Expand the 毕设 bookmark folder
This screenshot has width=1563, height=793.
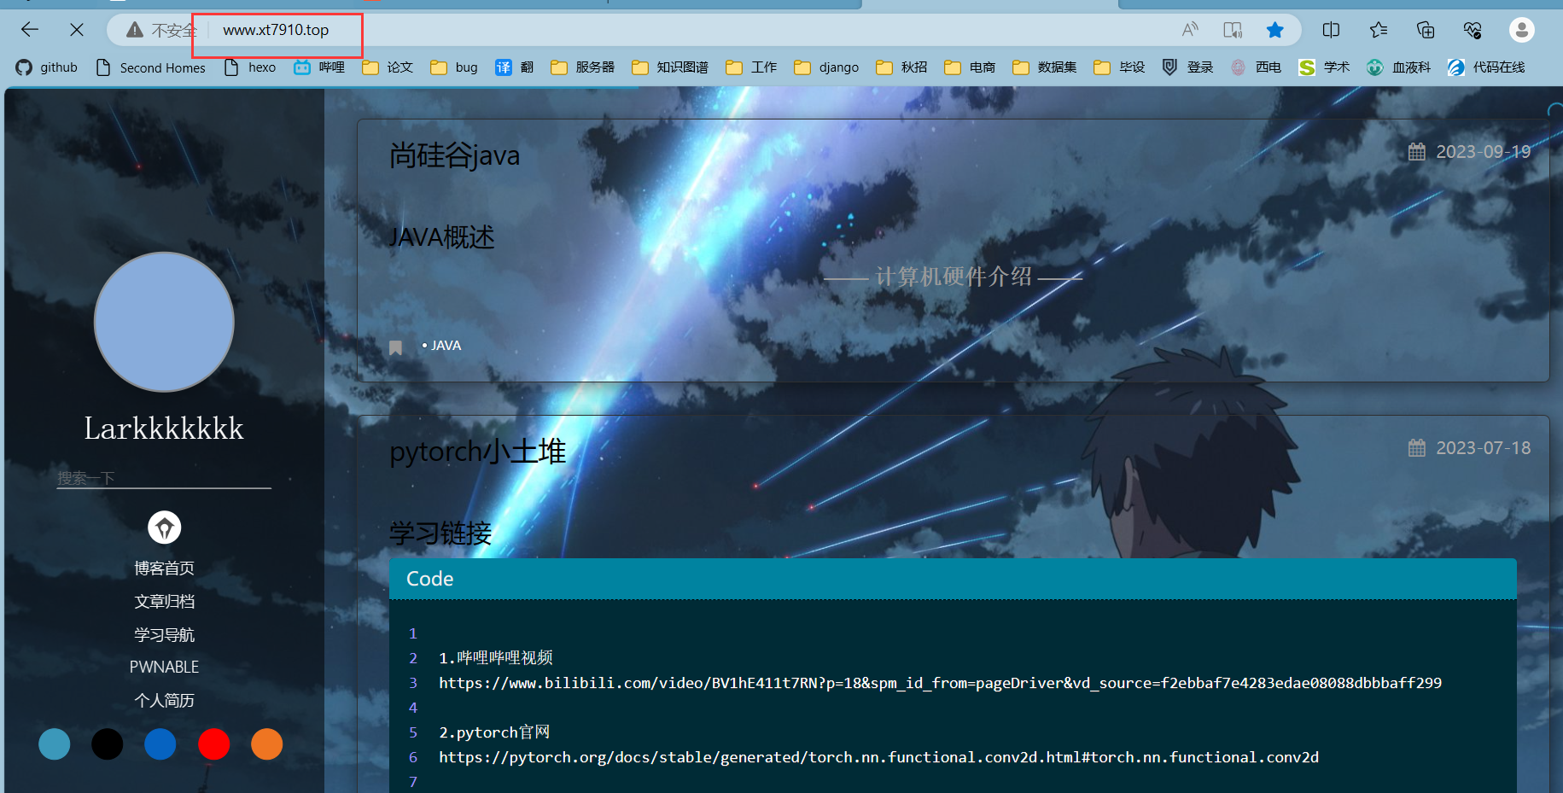tap(1120, 67)
